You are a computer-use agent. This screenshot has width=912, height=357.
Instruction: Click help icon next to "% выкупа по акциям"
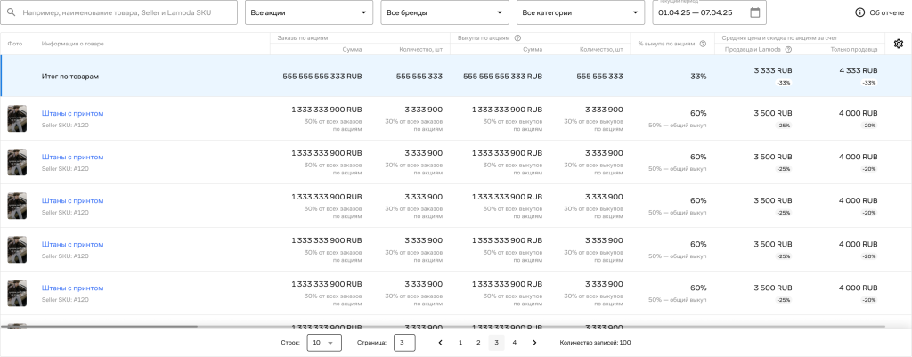(703, 44)
